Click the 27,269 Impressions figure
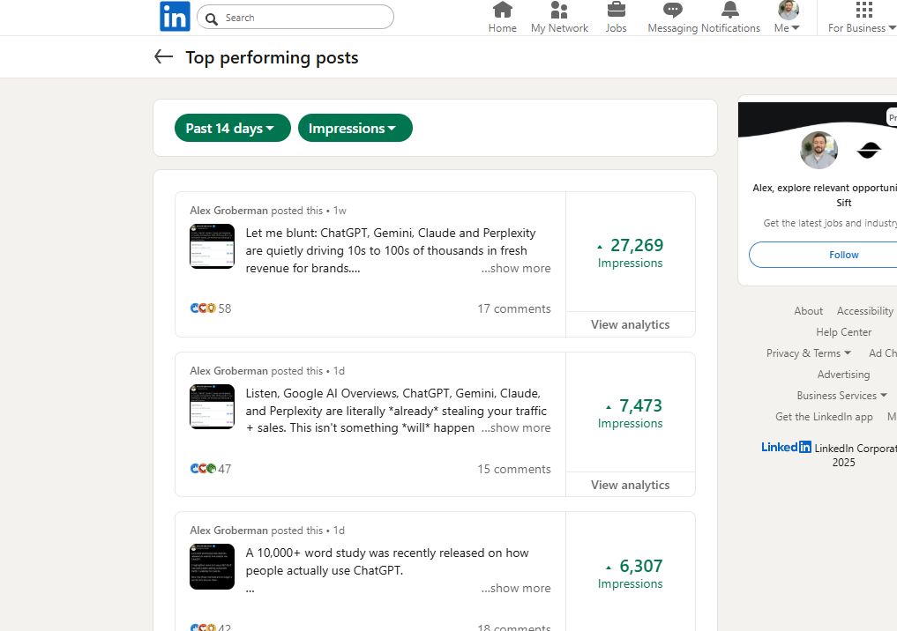The width and height of the screenshot is (897, 631). coord(630,253)
